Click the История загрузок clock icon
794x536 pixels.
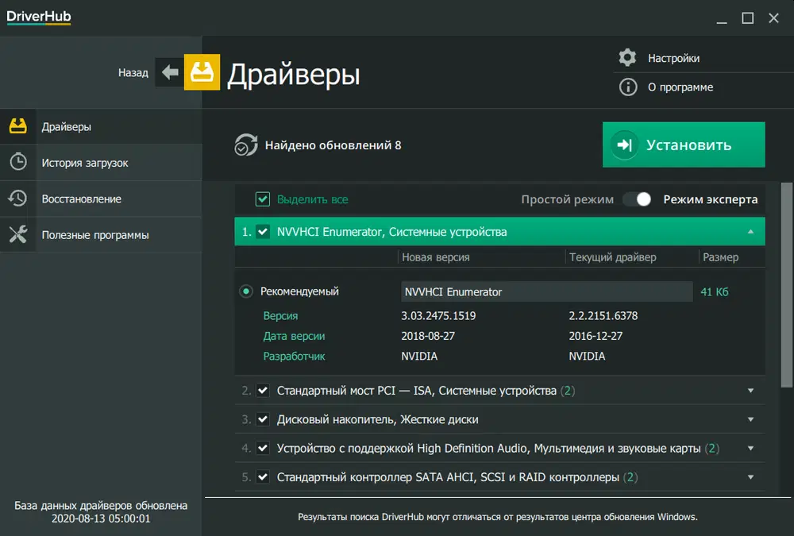tap(18, 163)
